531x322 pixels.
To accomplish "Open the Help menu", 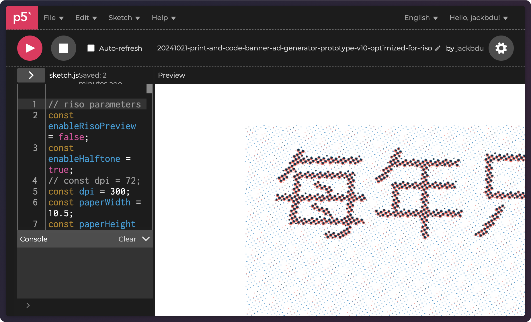I will (163, 18).
